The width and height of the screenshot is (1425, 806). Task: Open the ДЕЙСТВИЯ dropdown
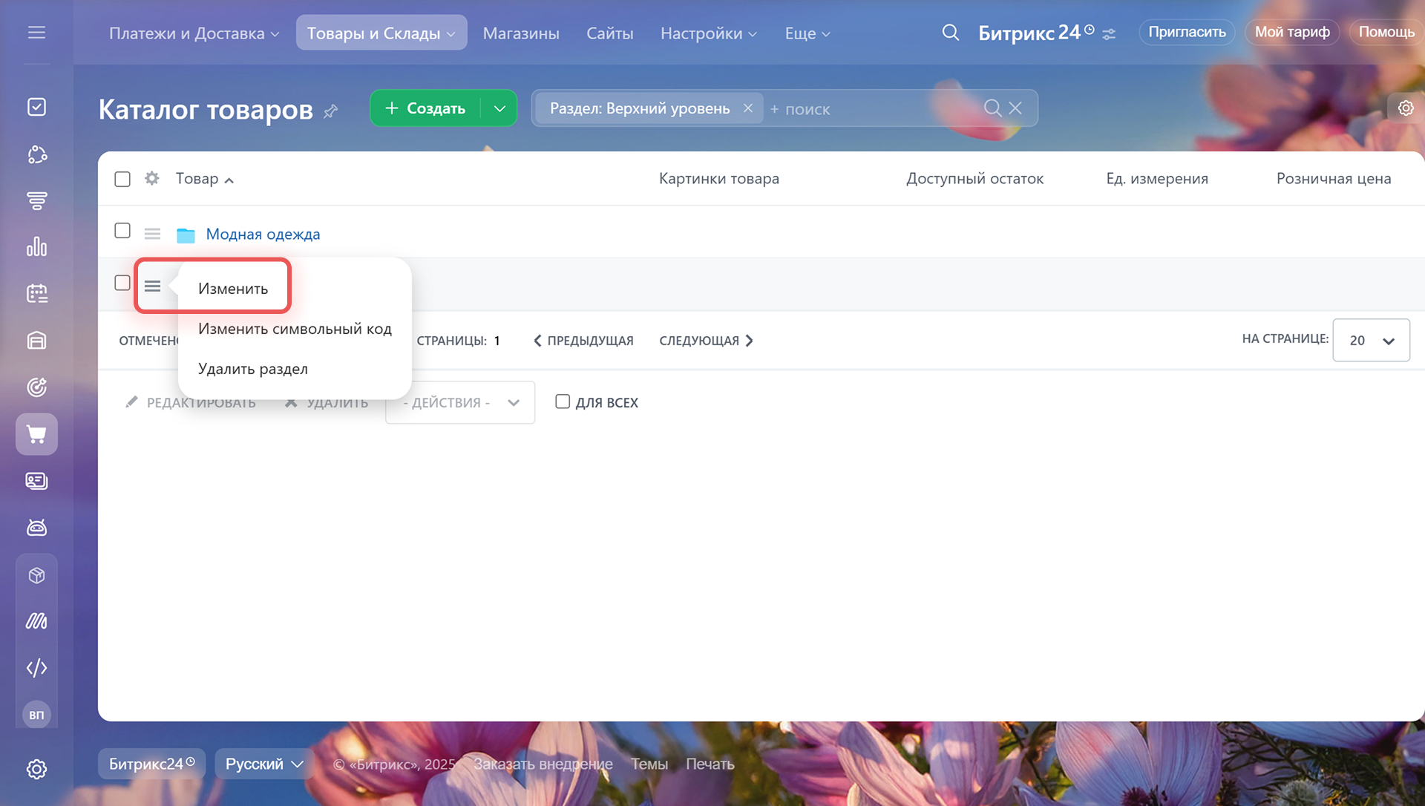coord(460,402)
